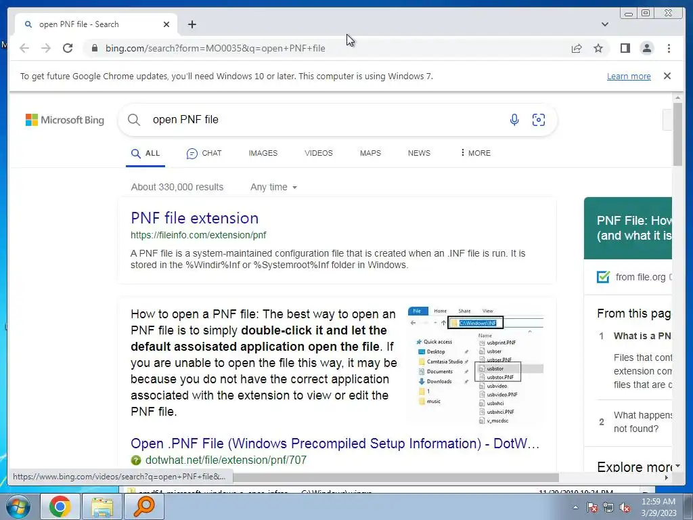The width and height of the screenshot is (693, 520).
Task: Show hidden tray icons arrow
Action: click(x=575, y=507)
